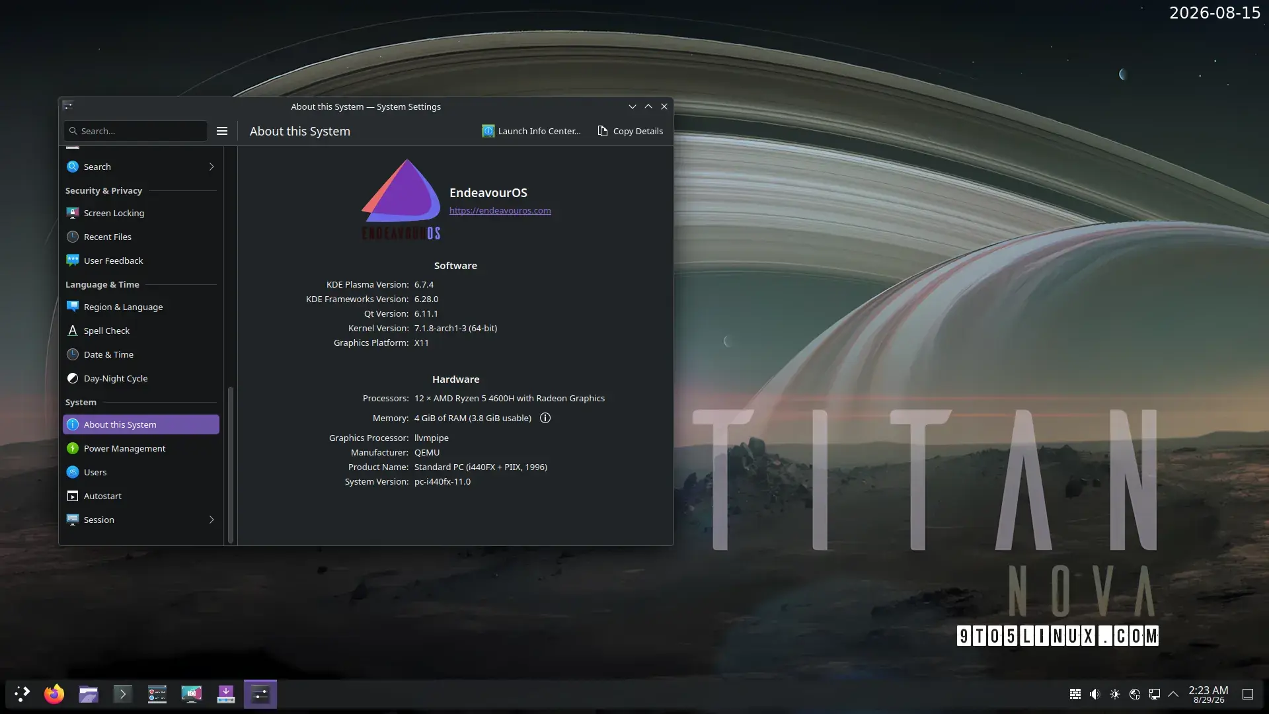Open the hamburger menu beside the search field

tap(222, 131)
